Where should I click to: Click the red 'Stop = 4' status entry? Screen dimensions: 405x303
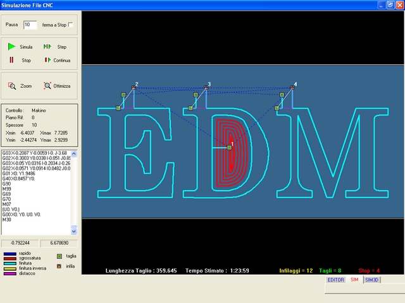[369, 271]
